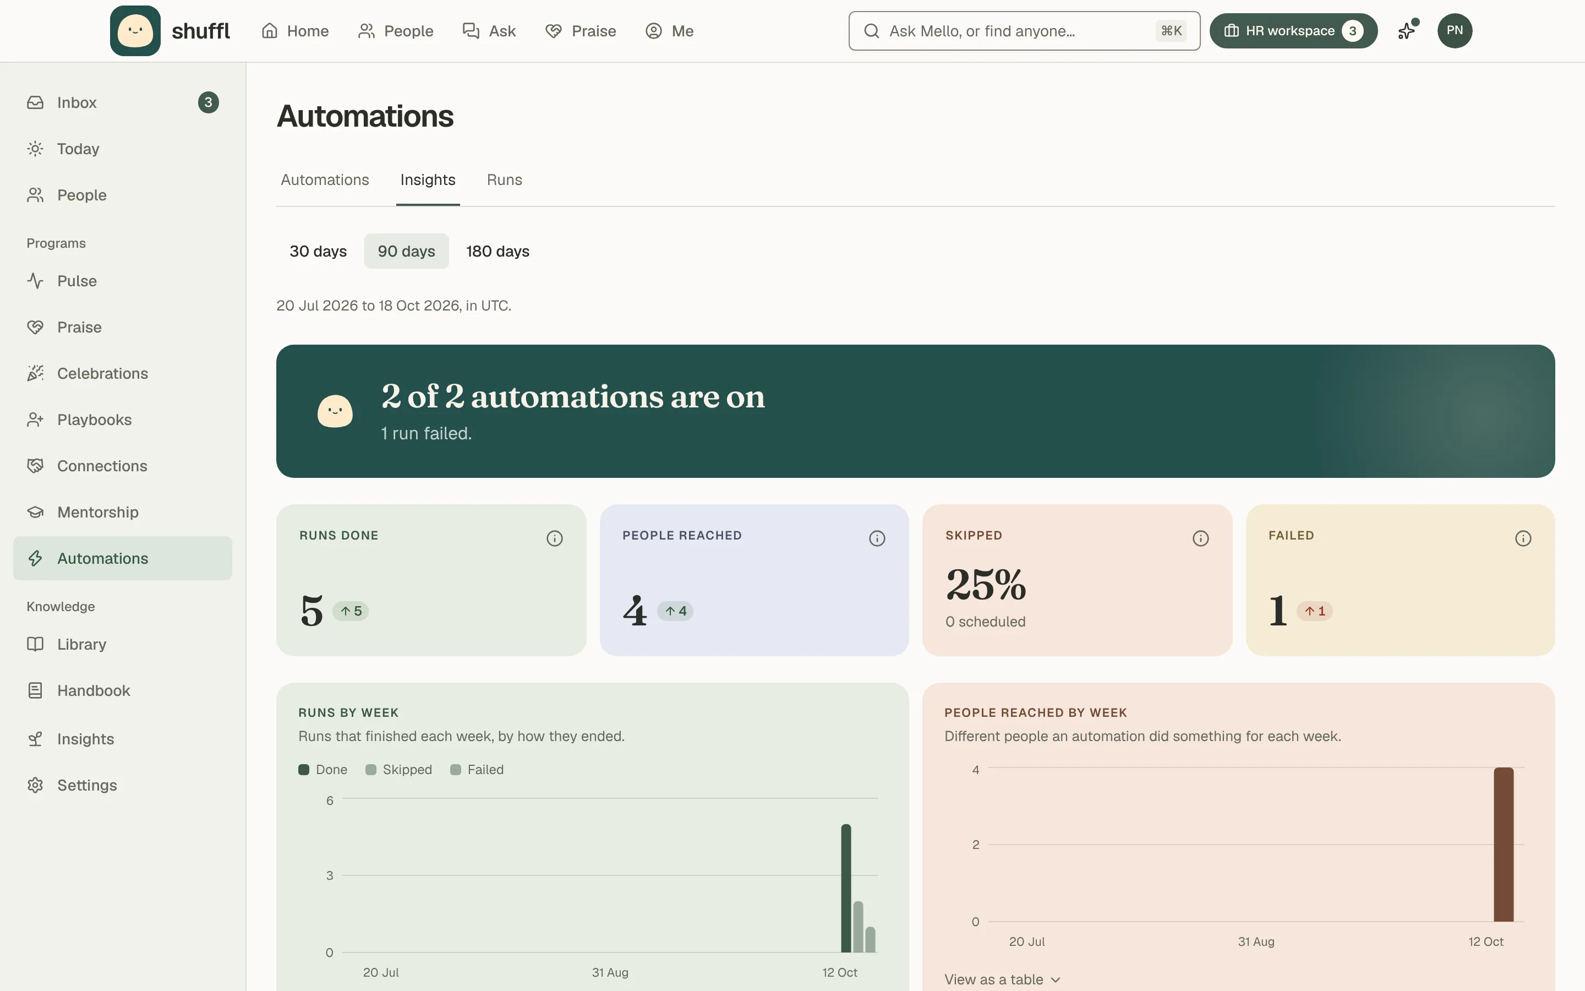Open Playbooks in sidebar

pos(123,420)
